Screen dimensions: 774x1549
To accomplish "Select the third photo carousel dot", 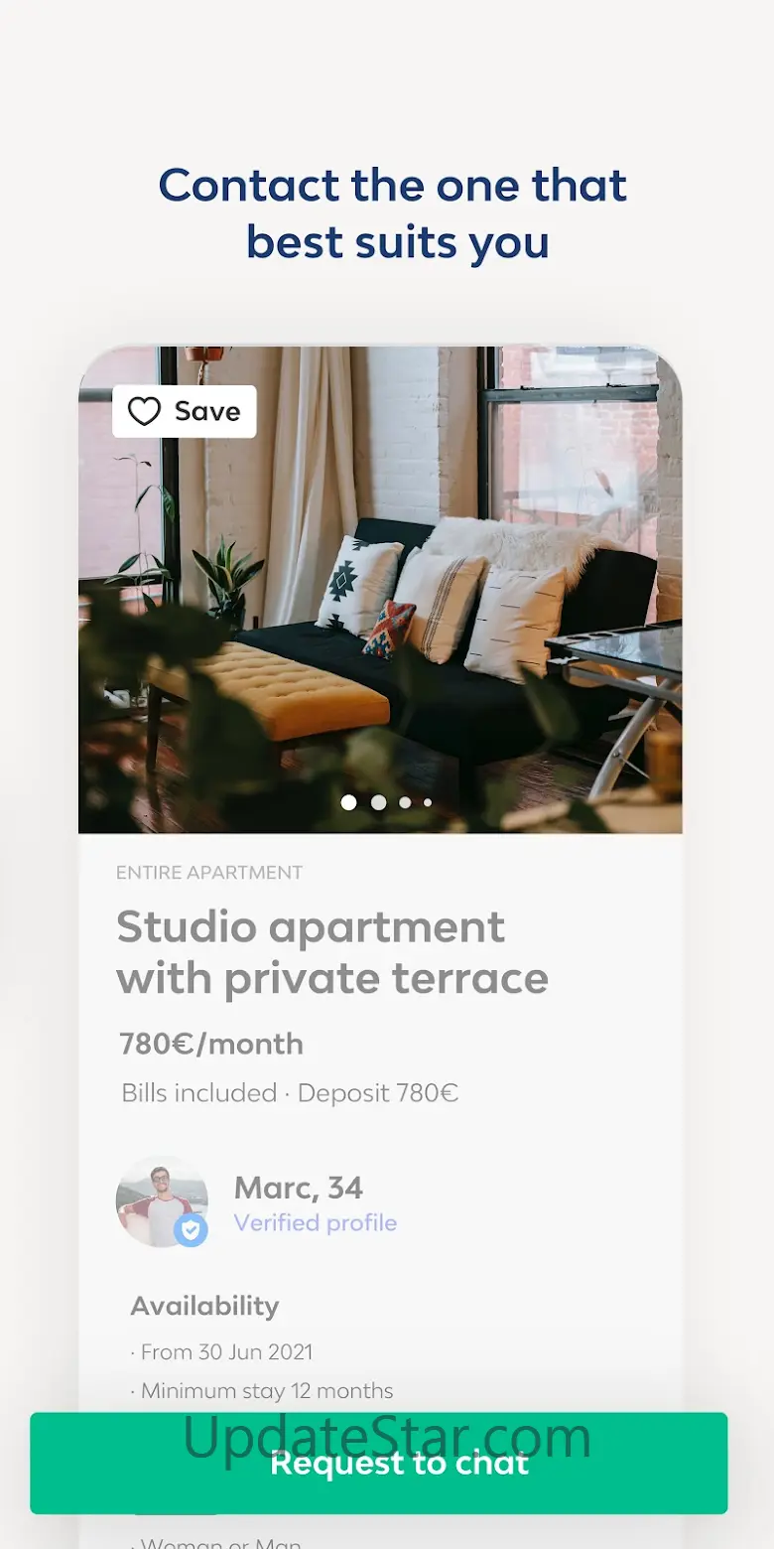I will tap(405, 802).
